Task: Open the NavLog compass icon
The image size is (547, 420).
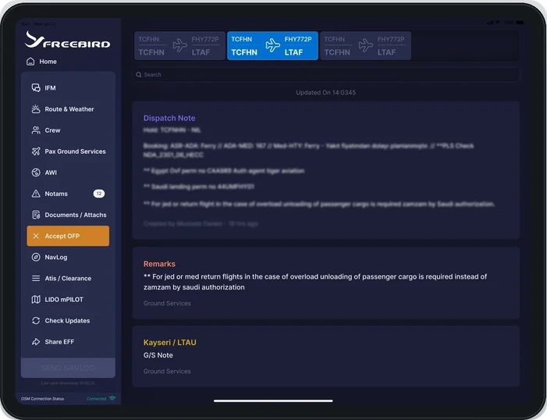Action: coord(36,257)
